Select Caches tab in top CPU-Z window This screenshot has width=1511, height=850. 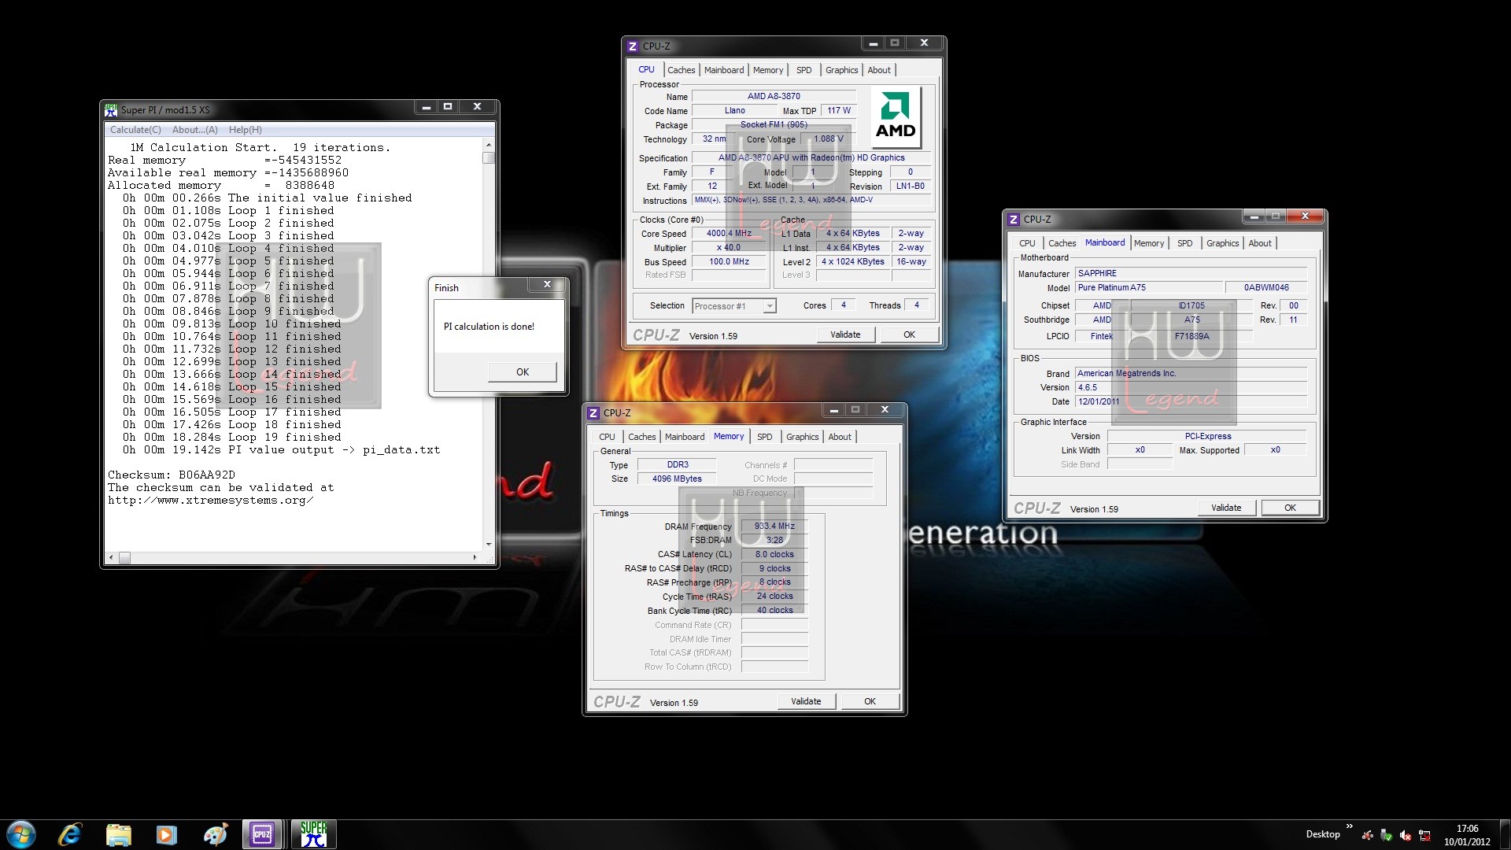coord(682,70)
